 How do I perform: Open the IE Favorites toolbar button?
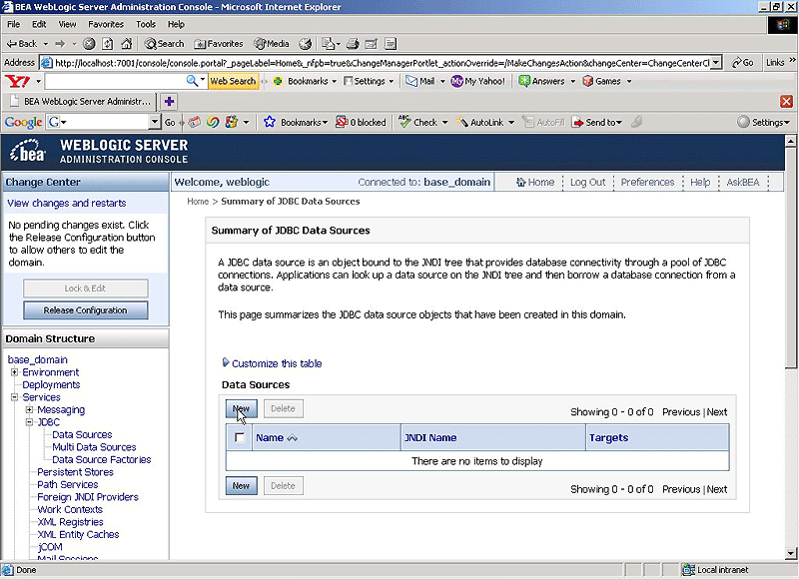pyautogui.click(x=219, y=44)
